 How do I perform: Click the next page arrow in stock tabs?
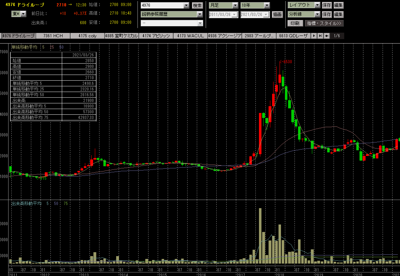click(x=314, y=36)
